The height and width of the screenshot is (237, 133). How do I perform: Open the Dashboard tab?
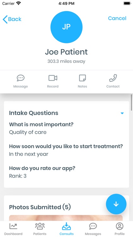[x=13, y=229]
